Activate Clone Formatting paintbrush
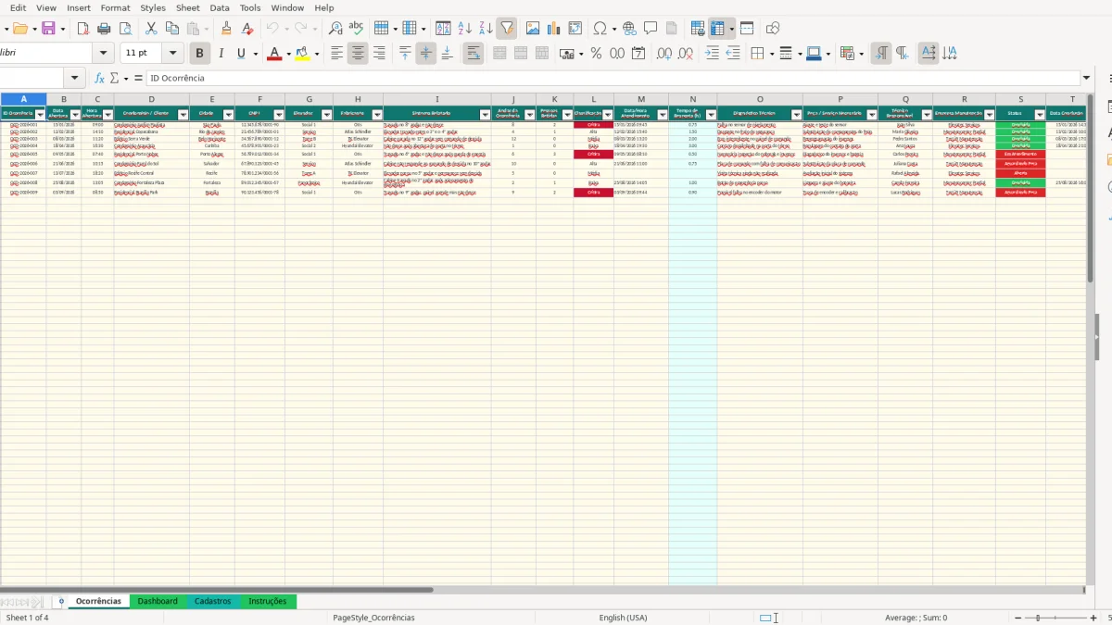 coord(226,29)
